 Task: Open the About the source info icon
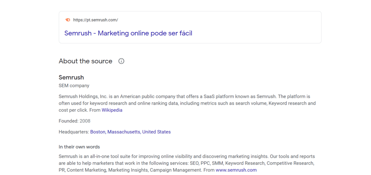point(121,61)
